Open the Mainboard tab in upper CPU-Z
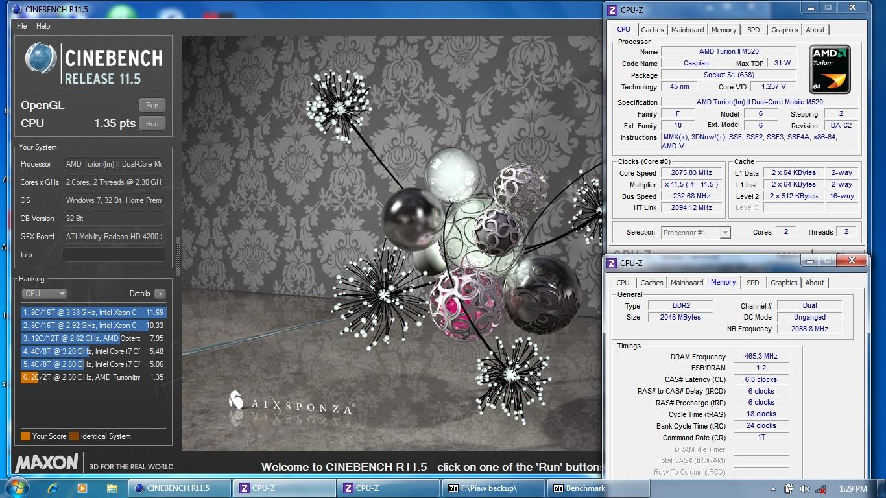Viewport: 886px width, 498px height. point(688,30)
